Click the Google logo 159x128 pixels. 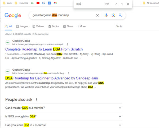click(x=13, y=15)
